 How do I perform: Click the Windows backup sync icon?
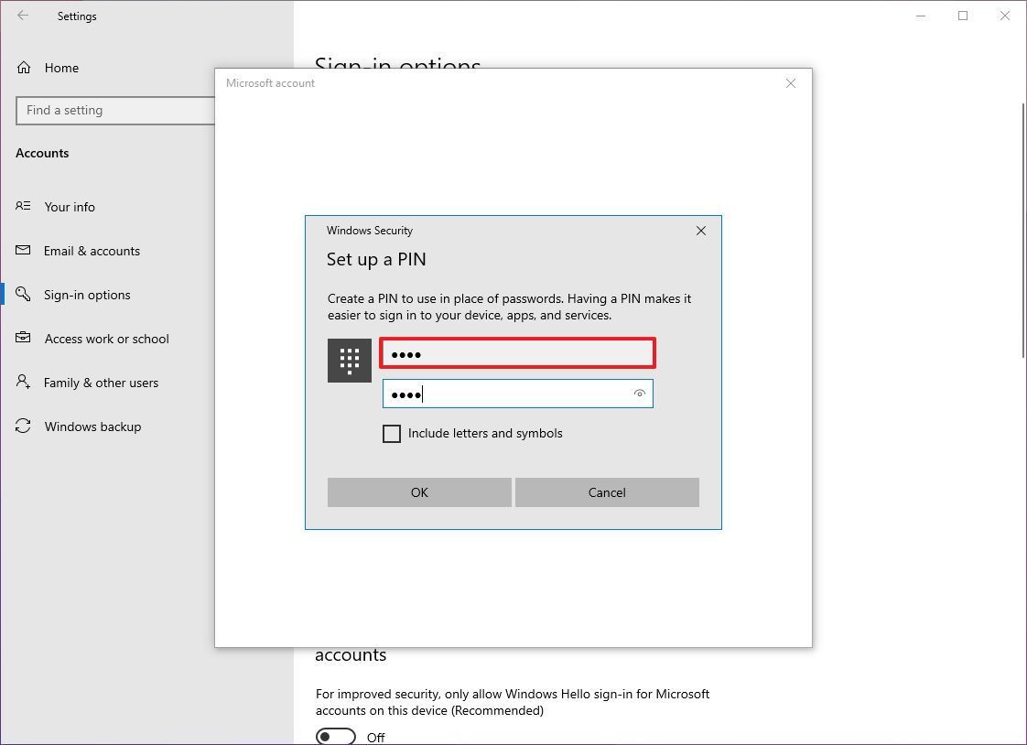[x=23, y=426]
